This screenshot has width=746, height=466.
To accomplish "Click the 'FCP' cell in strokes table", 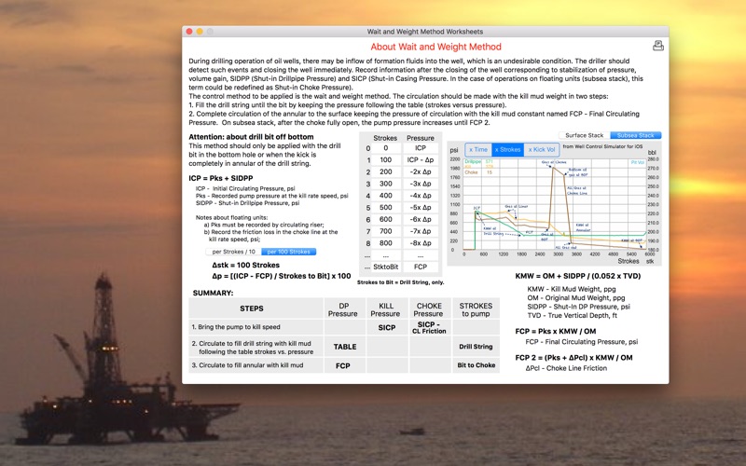I will click(421, 267).
